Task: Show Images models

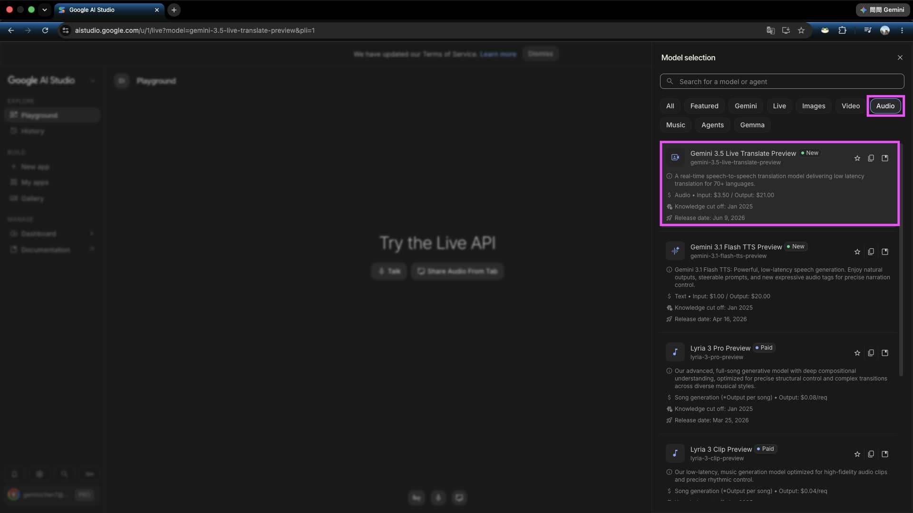Action: 814,106
